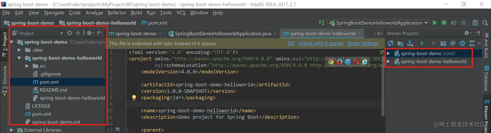This screenshot has height=133, width=491.
Task: Open Project panel settings gear
Action: pos(90,33)
